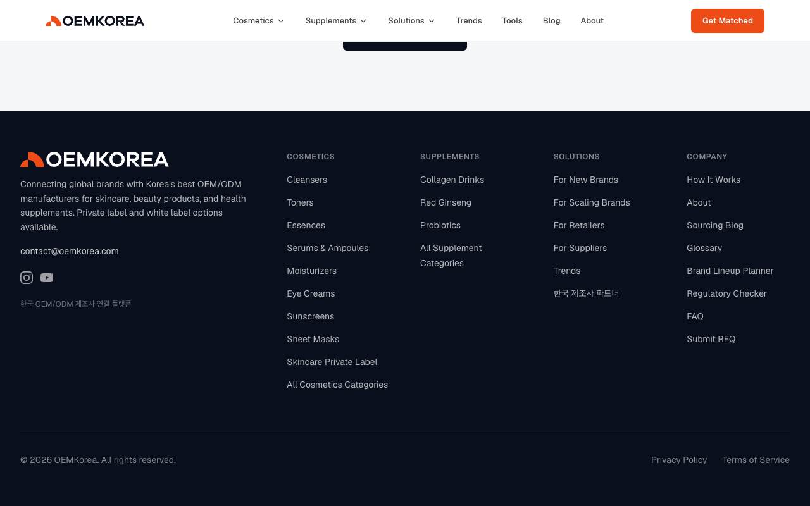Open the Cleansers footer link
Viewport: 810px width, 506px height.
(x=307, y=180)
